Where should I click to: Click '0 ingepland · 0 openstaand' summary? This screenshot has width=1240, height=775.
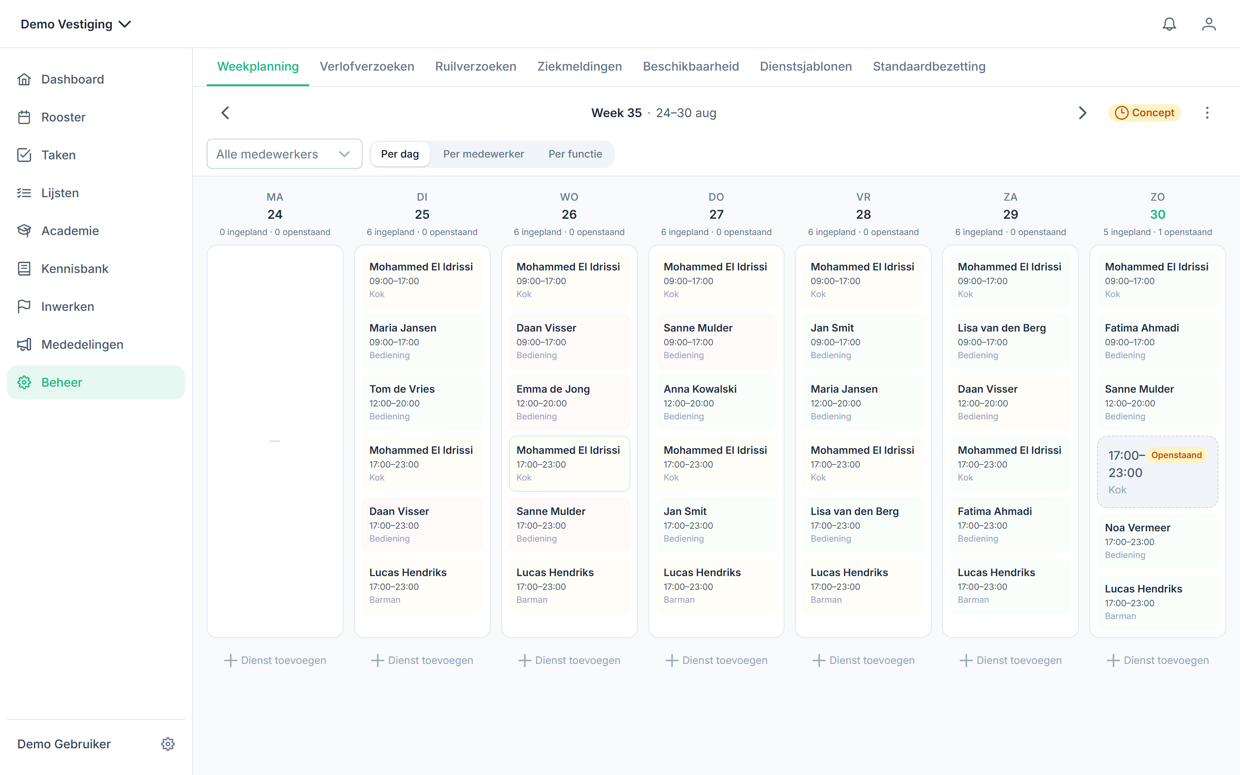[x=275, y=232]
